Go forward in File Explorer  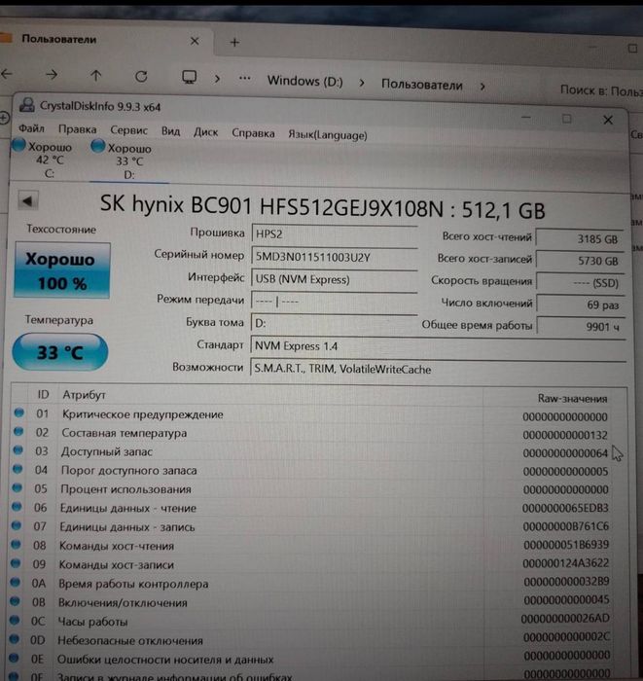52,75
